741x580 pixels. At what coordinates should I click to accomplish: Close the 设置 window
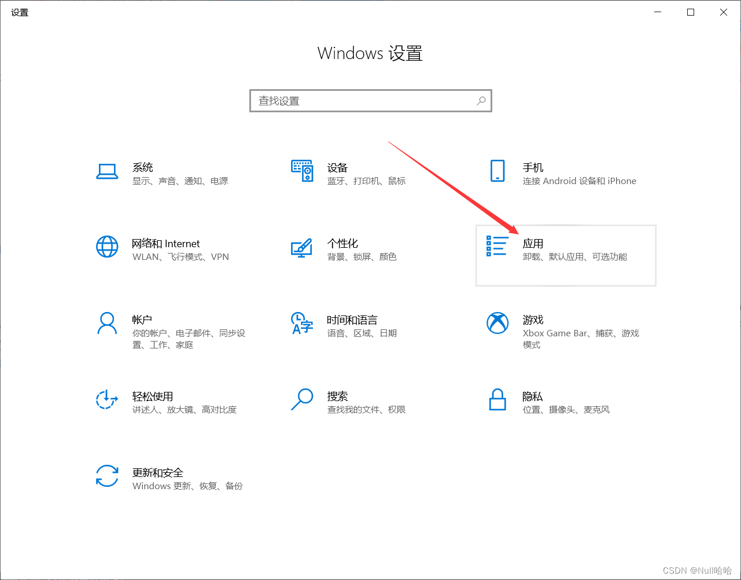point(724,12)
